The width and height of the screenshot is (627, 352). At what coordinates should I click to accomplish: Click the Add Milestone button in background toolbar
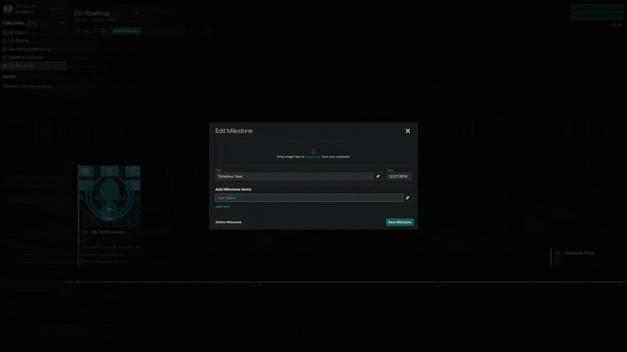(x=126, y=31)
